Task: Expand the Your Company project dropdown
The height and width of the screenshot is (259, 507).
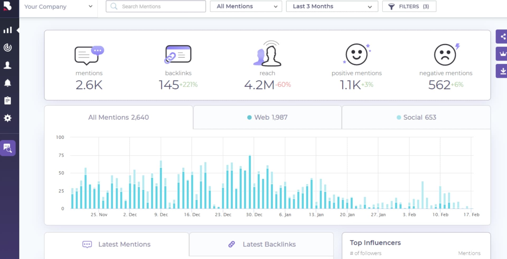Action: (x=58, y=7)
